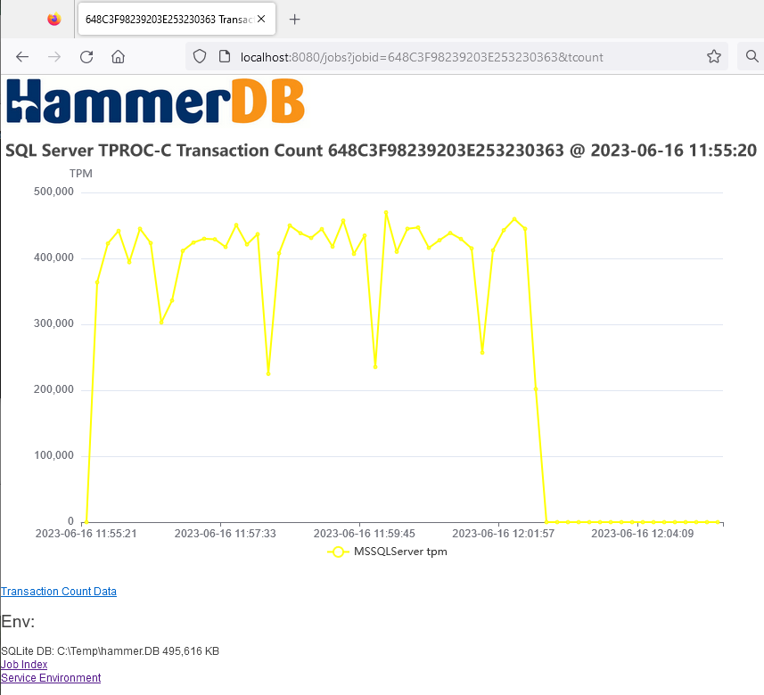Go back using the back arrow

22,57
